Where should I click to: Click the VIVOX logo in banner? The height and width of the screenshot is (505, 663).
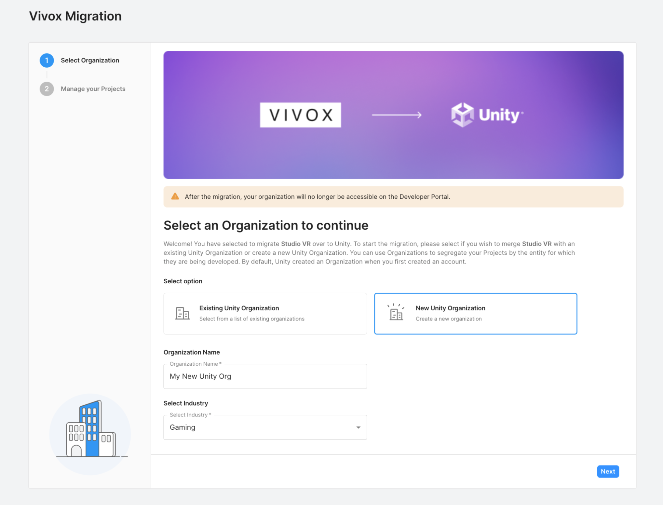click(300, 115)
